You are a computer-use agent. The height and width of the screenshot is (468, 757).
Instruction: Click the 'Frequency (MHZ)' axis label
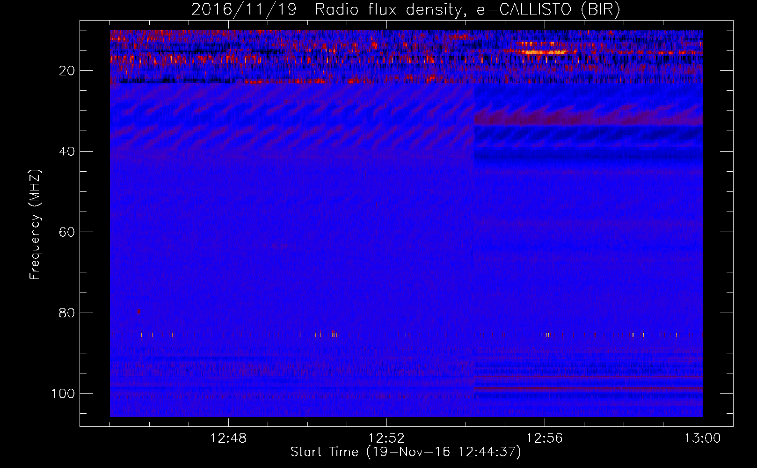click(x=35, y=225)
